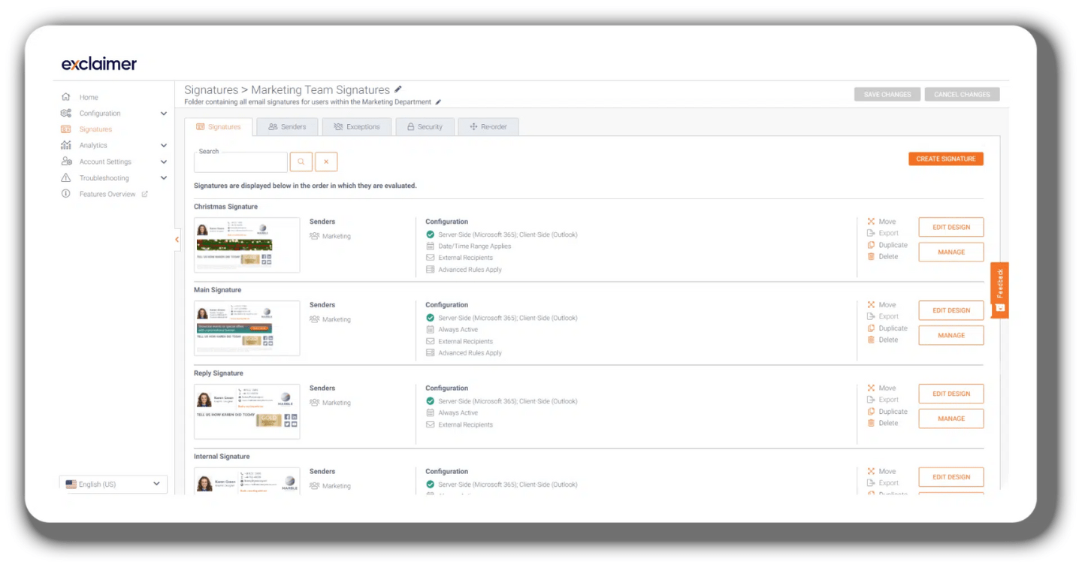This screenshot has height=568, width=1082.
Task: Click Manage on the Reply Signature
Action: coord(951,418)
